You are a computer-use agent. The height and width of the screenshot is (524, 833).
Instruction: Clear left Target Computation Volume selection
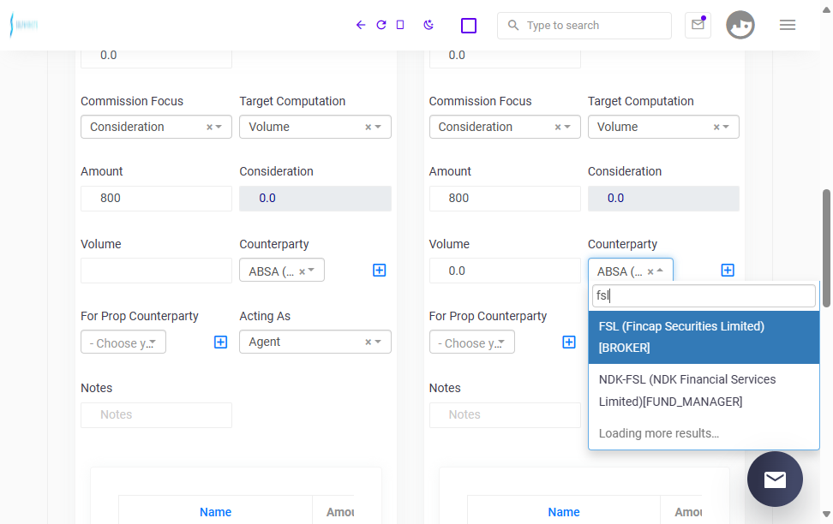pos(368,127)
